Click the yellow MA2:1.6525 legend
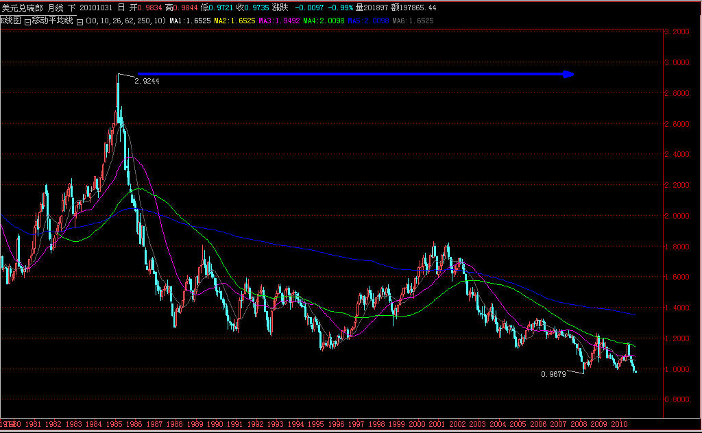This screenshot has height=433, width=702. 234,21
